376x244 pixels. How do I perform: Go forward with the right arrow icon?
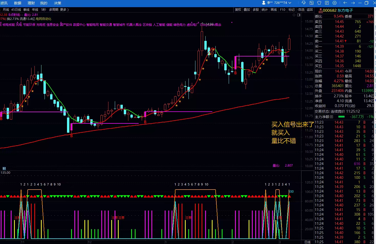click(353, 3)
